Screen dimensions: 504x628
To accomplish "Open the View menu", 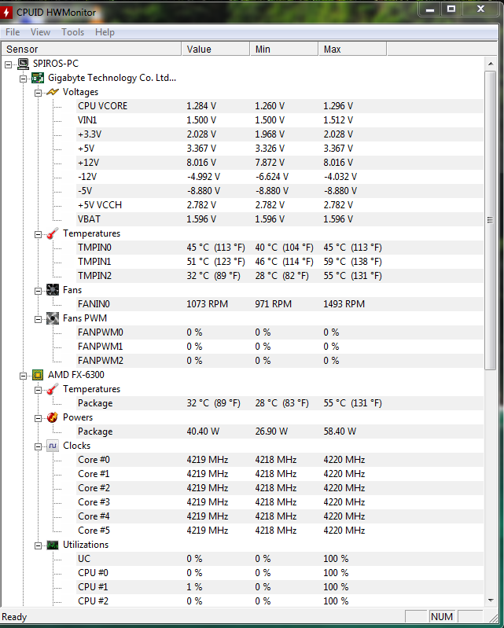I will tap(40, 32).
